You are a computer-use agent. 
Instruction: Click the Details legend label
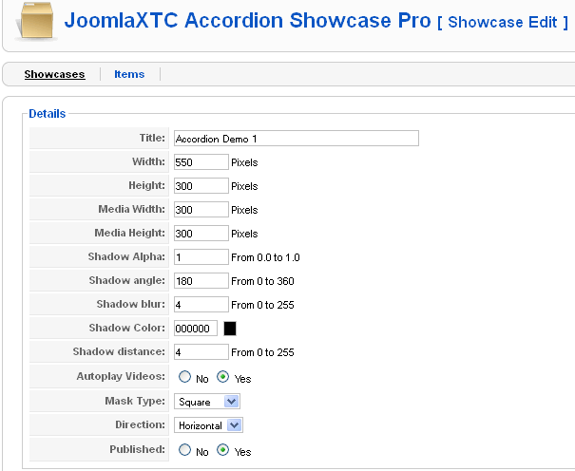(48, 114)
